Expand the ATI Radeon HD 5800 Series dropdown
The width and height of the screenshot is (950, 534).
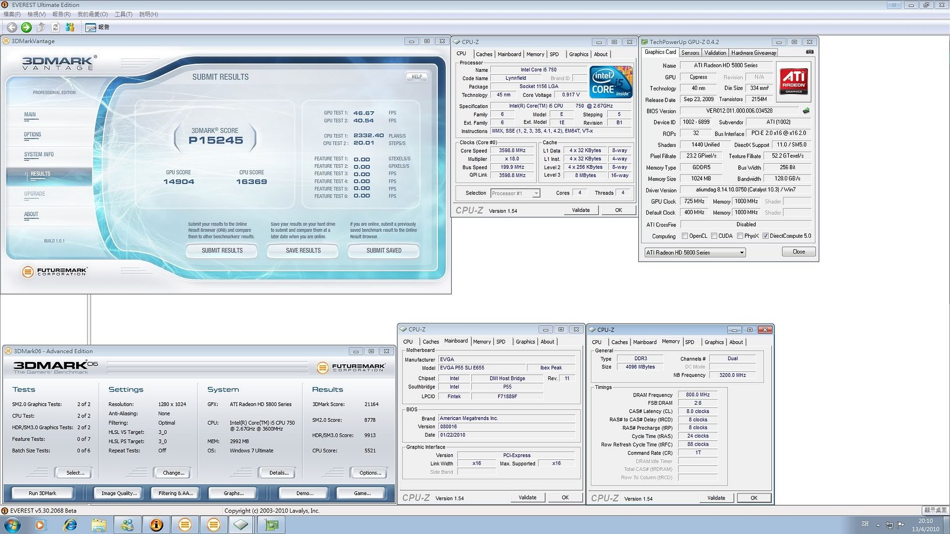click(741, 253)
